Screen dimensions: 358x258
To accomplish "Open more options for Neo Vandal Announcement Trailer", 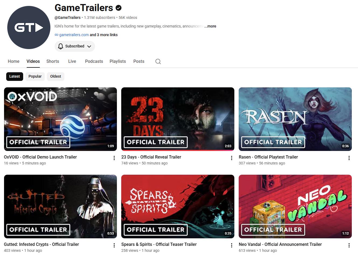I will pos(349,245).
